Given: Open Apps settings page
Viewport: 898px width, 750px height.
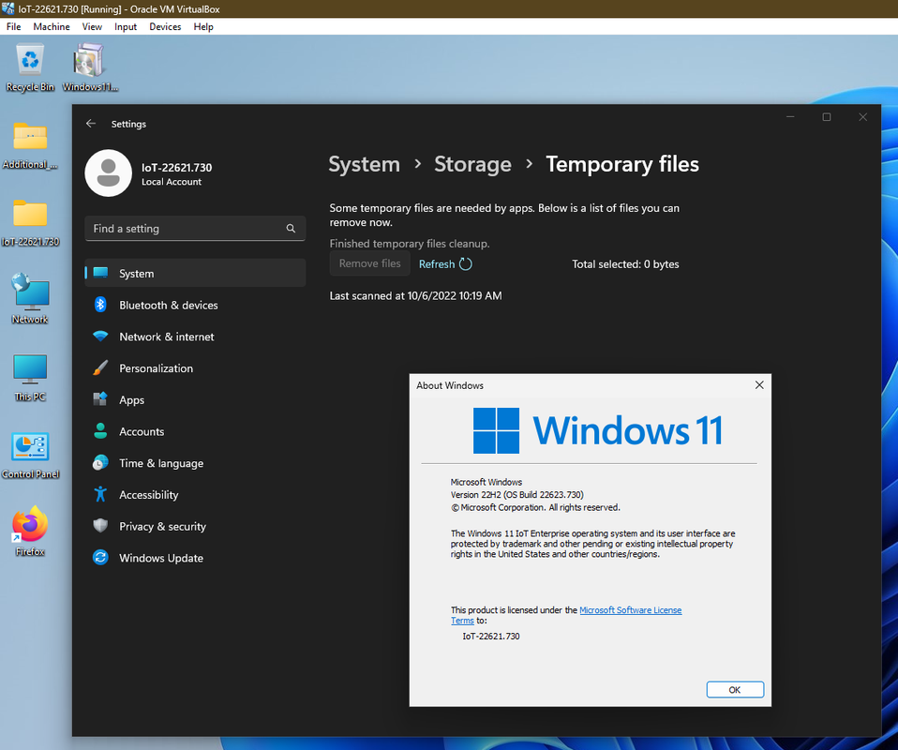Looking at the screenshot, I should click(x=195, y=399).
